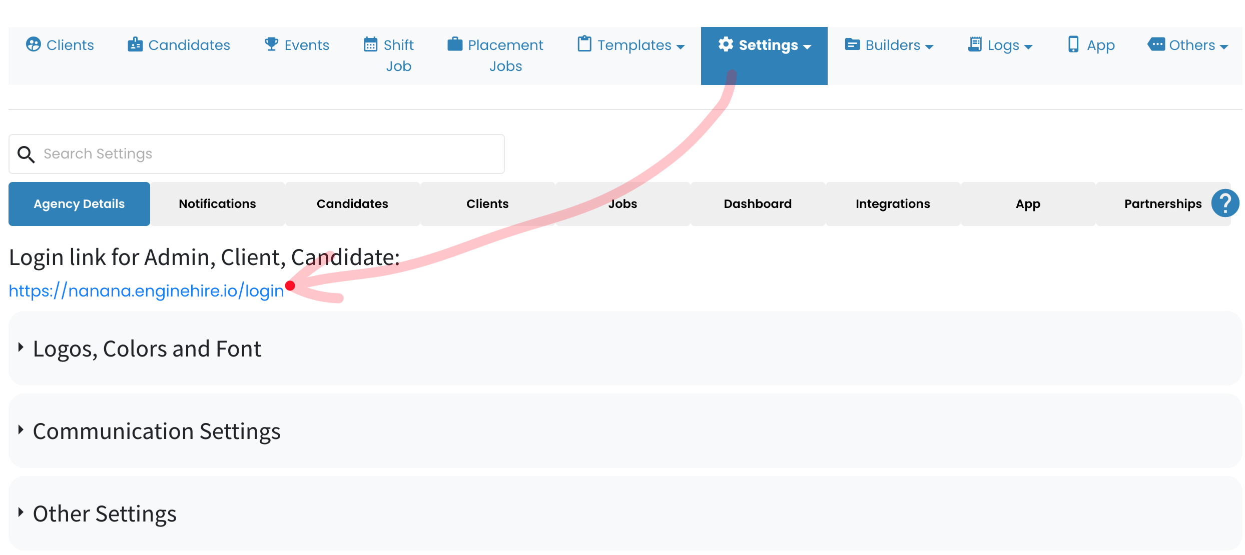Open Shift Job in top navigation
This screenshot has height=555, width=1245.
[x=389, y=55]
